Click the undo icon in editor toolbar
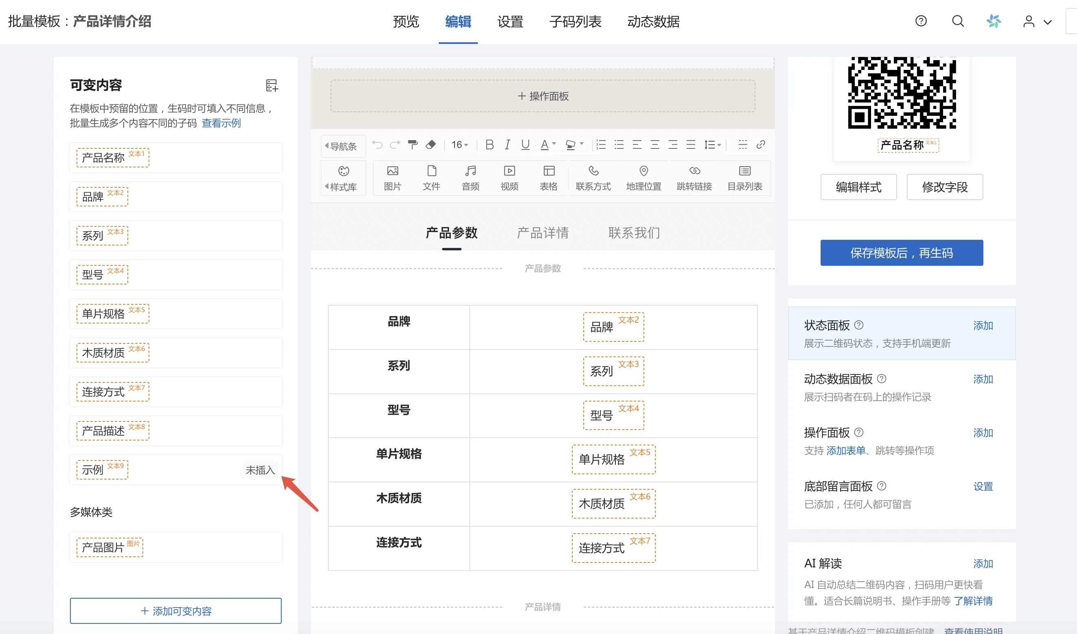Screen dimensions: 1077x634 click(x=377, y=145)
